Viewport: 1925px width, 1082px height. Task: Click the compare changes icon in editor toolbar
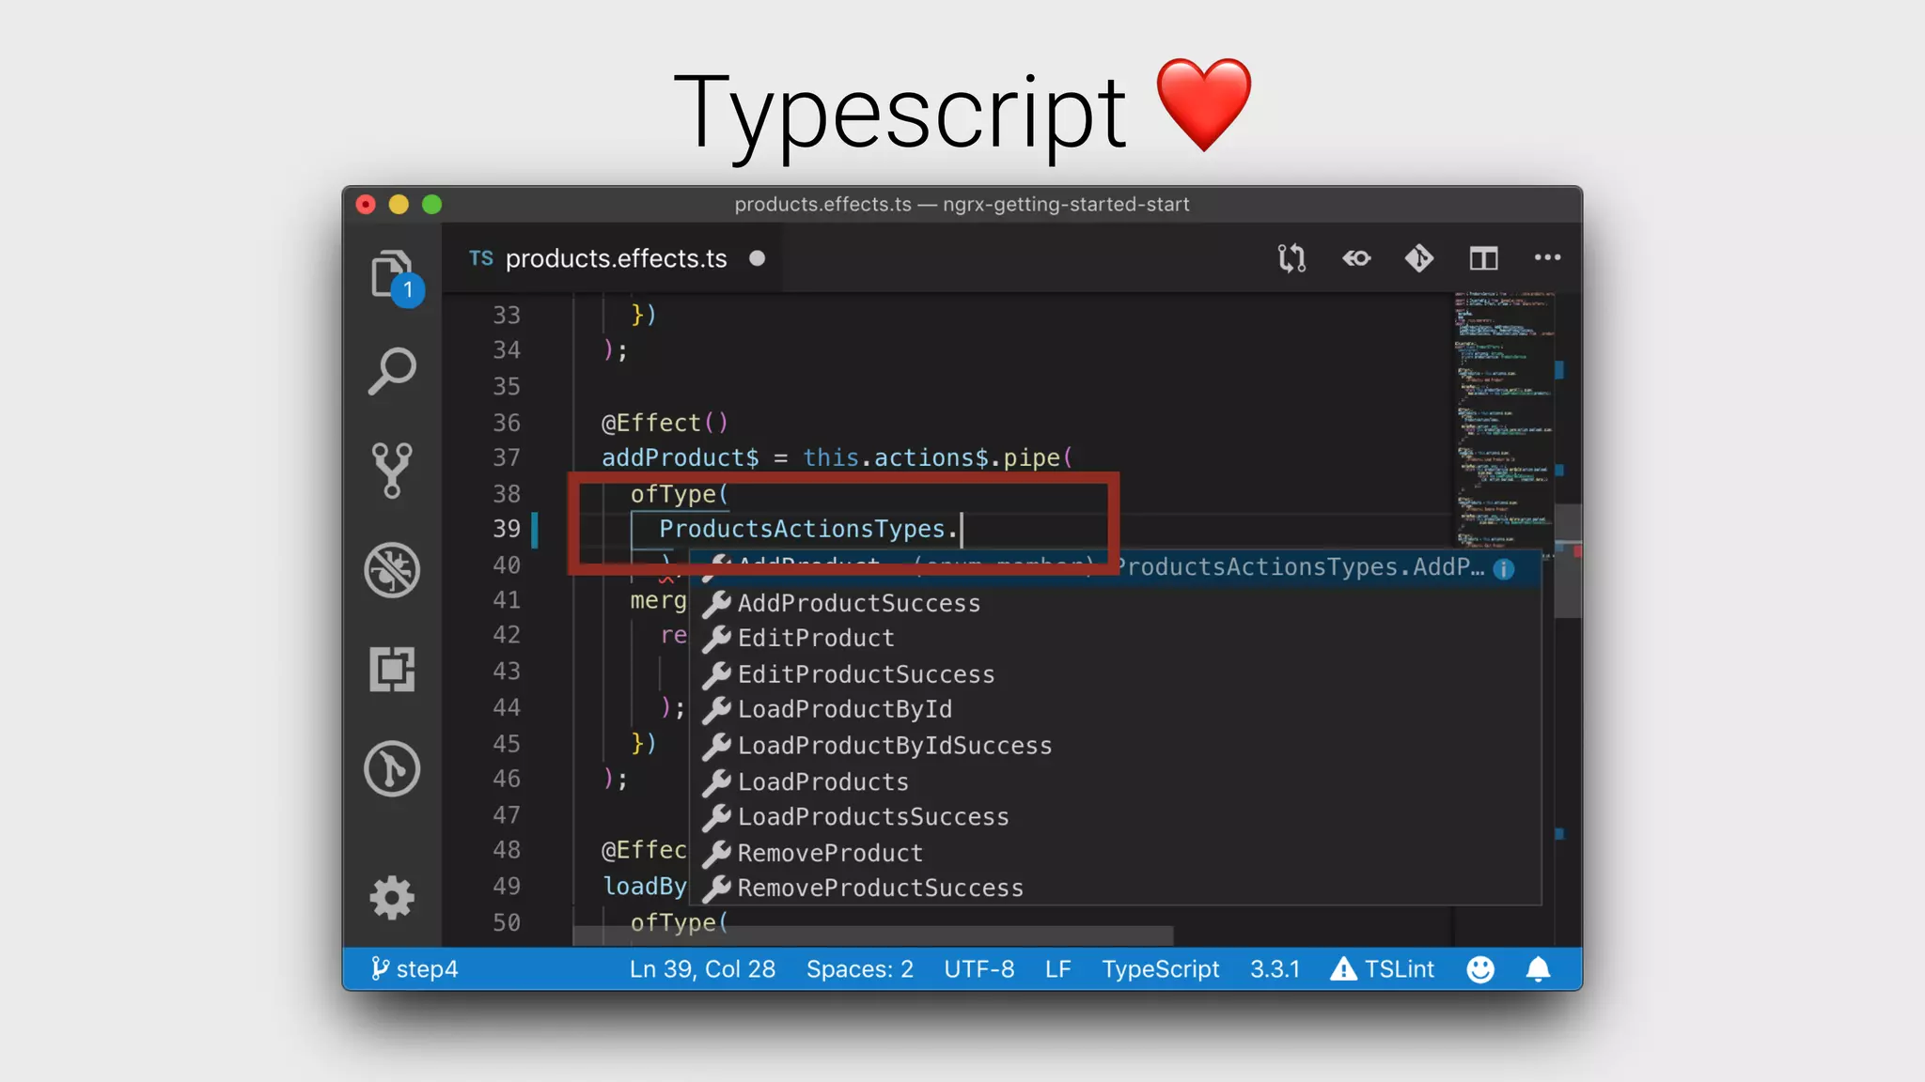click(1291, 258)
